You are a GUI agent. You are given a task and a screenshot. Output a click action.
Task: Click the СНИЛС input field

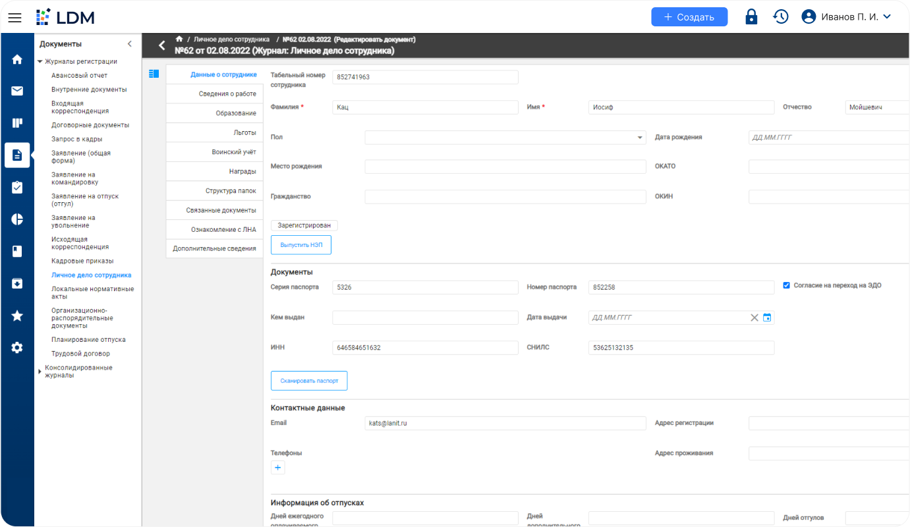coord(681,348)
